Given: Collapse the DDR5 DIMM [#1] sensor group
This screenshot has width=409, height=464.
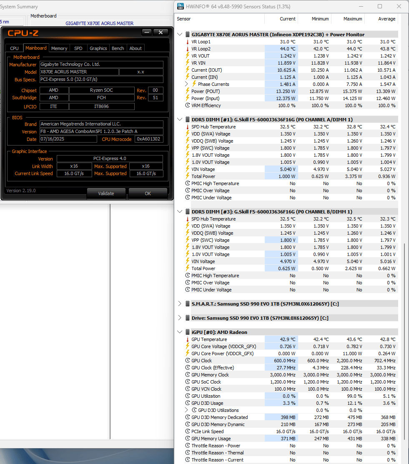Looking at the screenshot, I should point(179,120).
